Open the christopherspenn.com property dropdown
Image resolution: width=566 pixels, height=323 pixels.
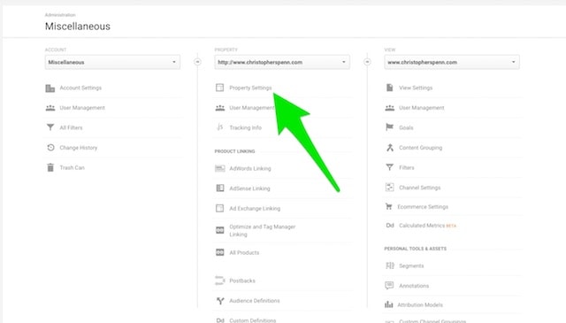[x=282, y=62]
